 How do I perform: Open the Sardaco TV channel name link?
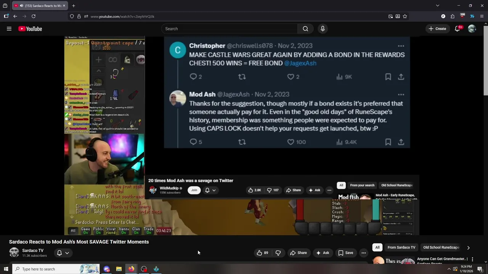pyautogui.click(x=33, y=250)
